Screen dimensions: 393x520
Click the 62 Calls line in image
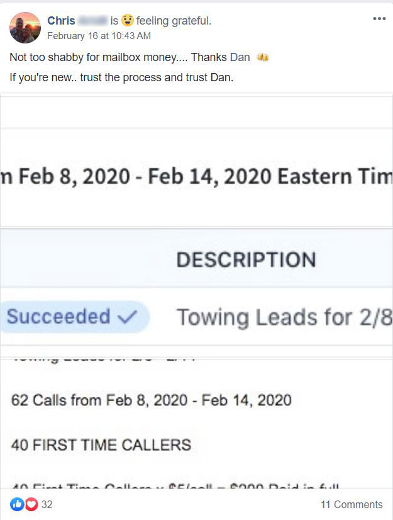point(152,400)
